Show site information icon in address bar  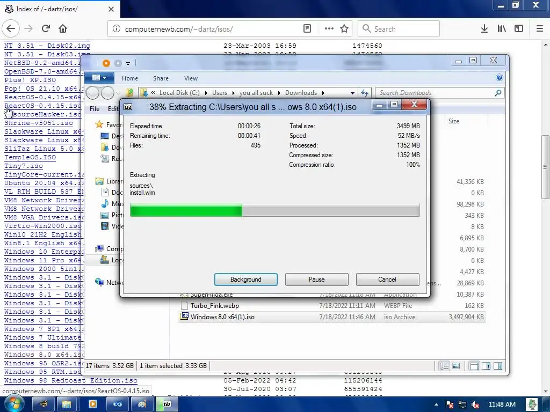(117, 29)
